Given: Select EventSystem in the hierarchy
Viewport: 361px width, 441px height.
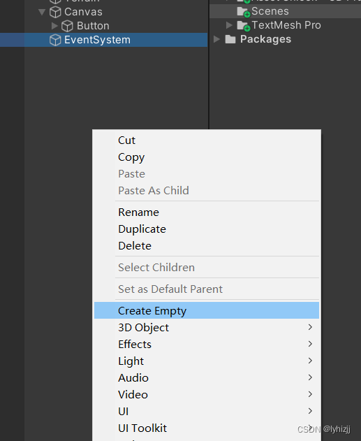Looking at the screenshot, I should tap(103, 40).
